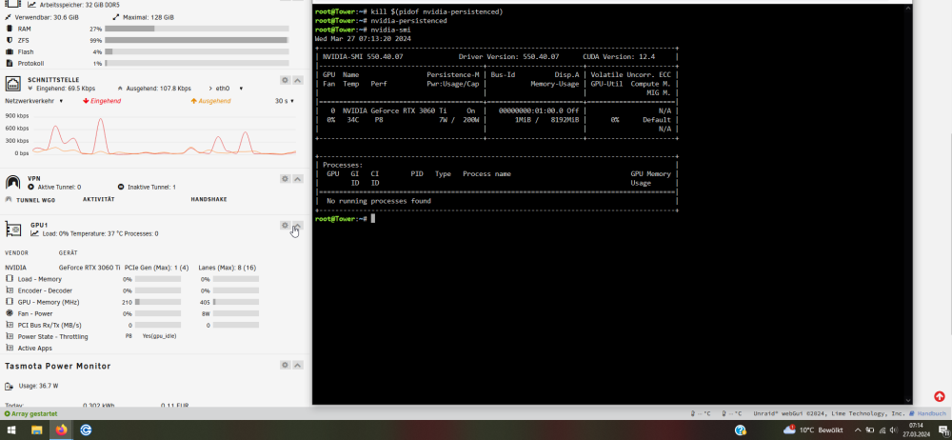Click the orange Ausgehend legend label
952x440 pixels.
point(210,101)
